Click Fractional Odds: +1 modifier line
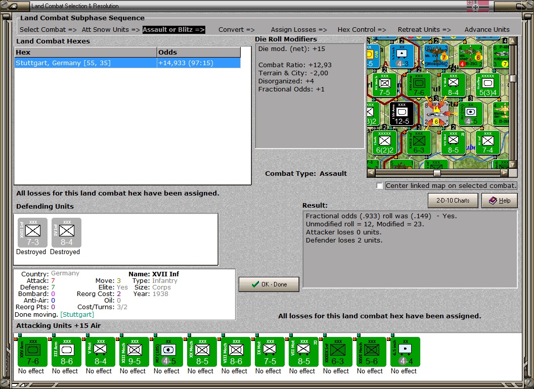 291,89
